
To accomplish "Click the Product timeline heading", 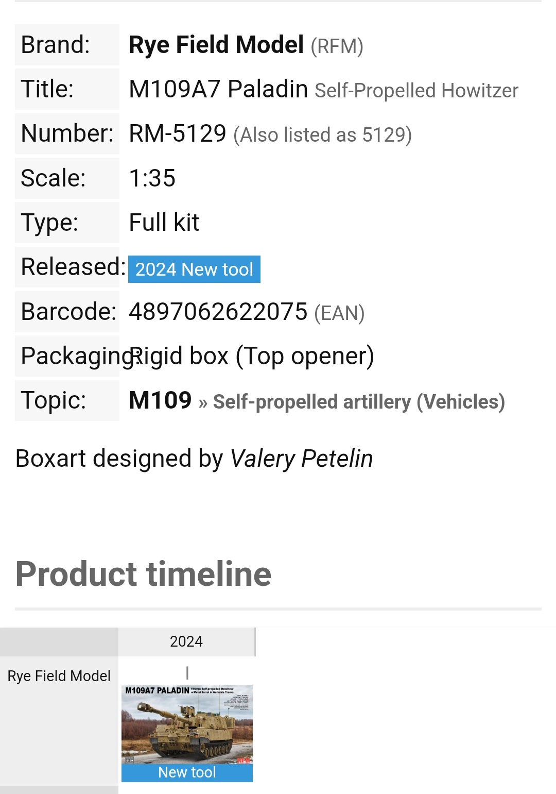I will coord(143,574).
